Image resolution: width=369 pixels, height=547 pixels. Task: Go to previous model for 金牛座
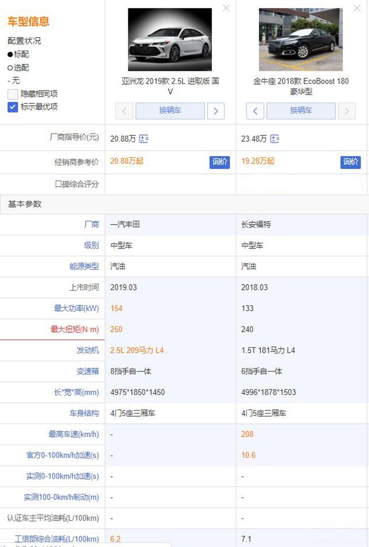point(255,111)
